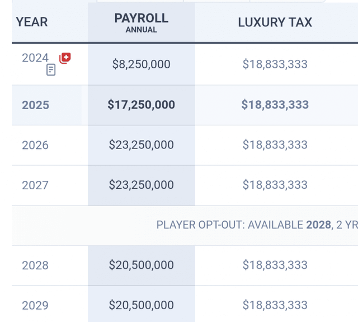Image resolution: width=358 pixels, height=322 pixels.
Task: Click the 2026 payroll $23,250,000 cell
Action: click(x=141, y=145)
